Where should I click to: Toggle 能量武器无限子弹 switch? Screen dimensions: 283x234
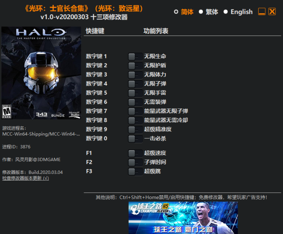point(135,112)
